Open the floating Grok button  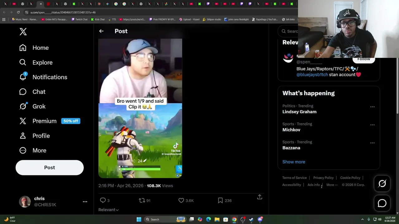click(382, 184)
